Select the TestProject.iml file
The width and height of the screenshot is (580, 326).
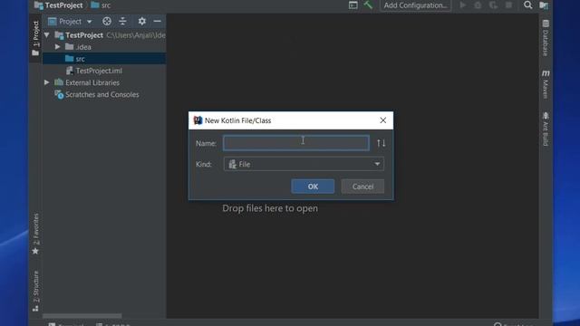pyautogui.click(x=99, y=71)
